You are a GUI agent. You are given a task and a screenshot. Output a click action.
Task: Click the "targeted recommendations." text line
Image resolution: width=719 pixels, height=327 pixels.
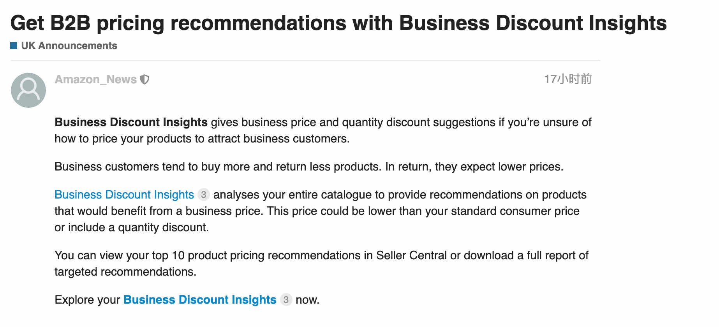coord(125,271)
